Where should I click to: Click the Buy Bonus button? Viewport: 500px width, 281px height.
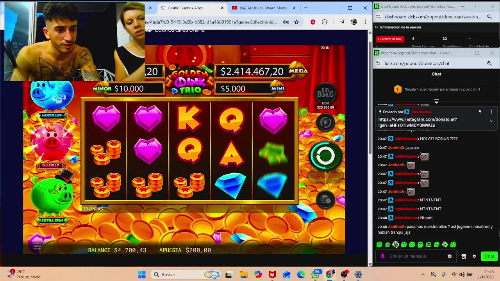click(325, 94)
